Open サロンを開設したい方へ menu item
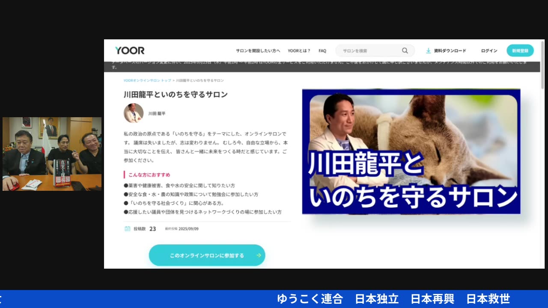Image resolution: width=548 pixels, height=308 pixels. click(258, 50)
